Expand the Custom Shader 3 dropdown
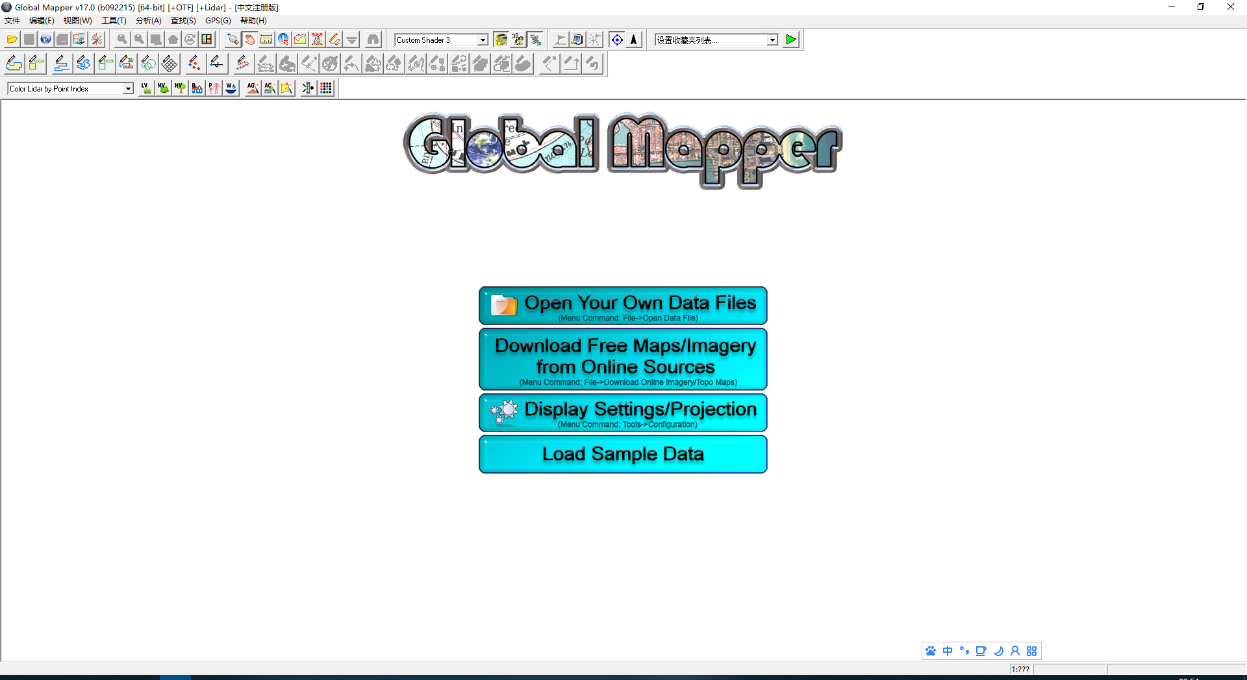Screen dimensions: 1247x680 click(483, 40)
